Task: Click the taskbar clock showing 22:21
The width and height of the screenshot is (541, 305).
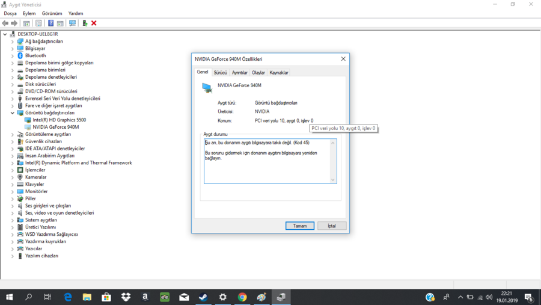Action: [x=507, y=297]
